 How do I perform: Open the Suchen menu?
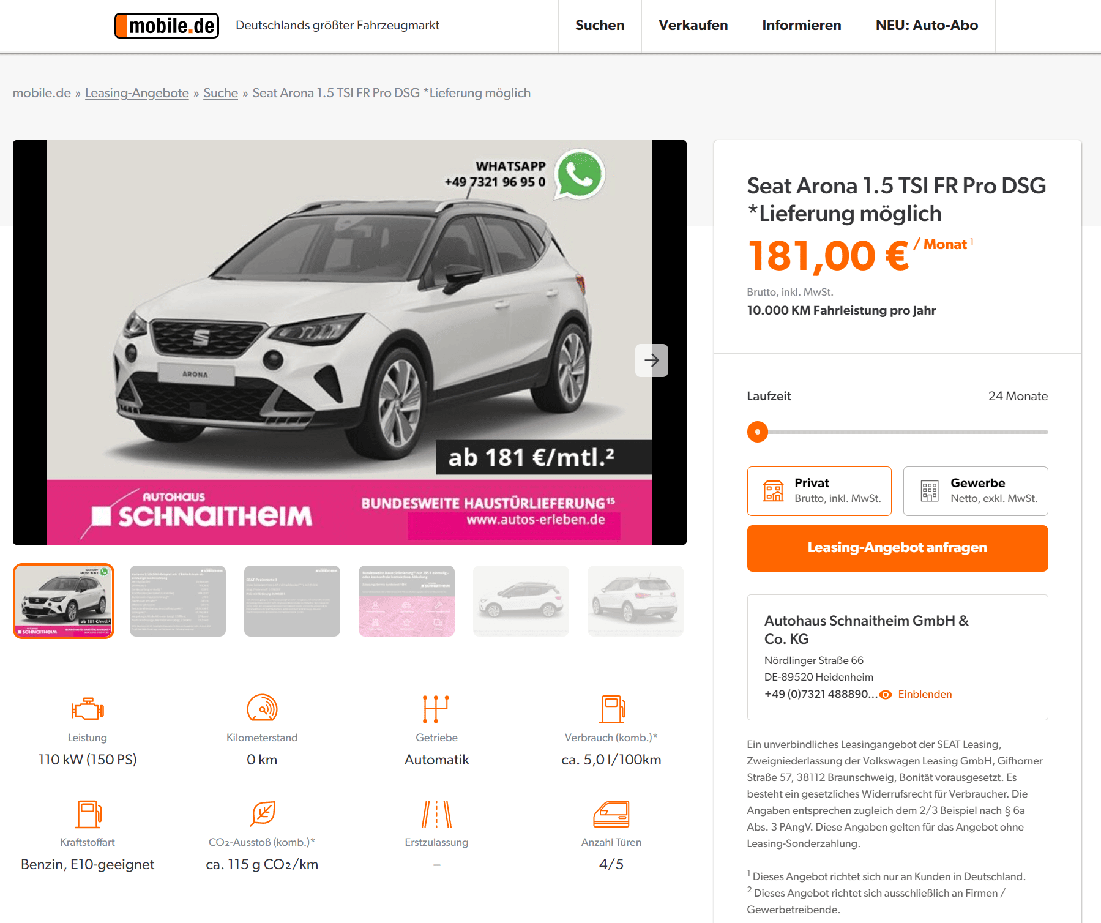(600, 26)
